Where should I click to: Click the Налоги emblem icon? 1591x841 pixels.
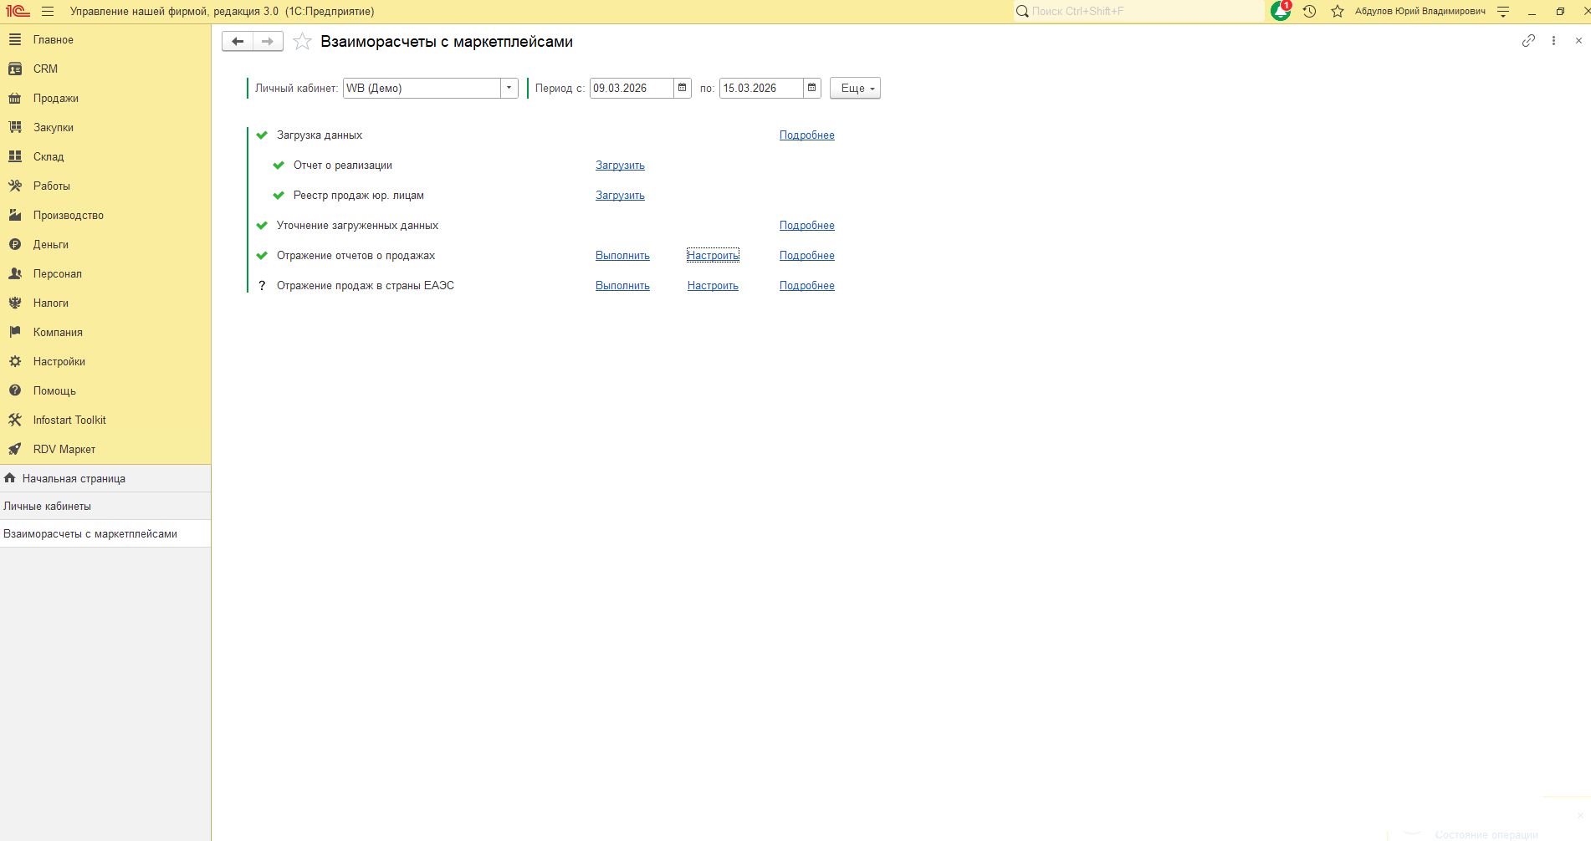15,303
